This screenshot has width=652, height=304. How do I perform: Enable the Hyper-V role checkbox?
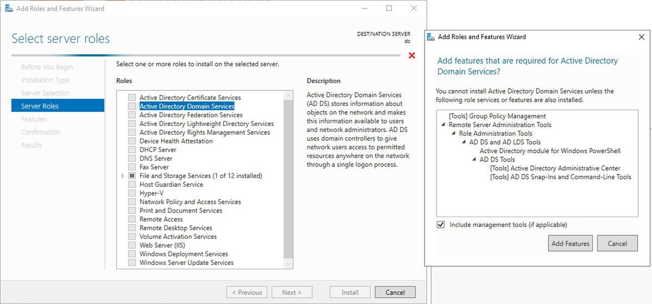(x=132, y=193)
